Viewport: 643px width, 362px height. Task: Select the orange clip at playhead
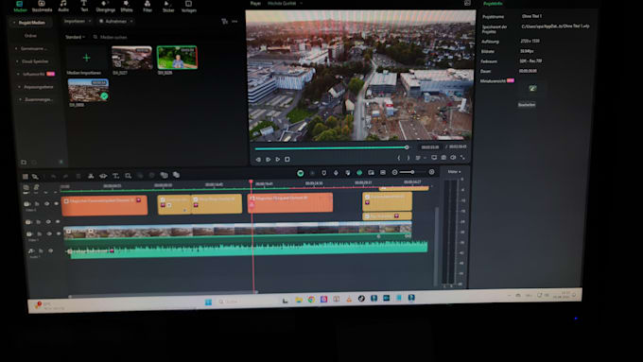click(x=290, y=202)
